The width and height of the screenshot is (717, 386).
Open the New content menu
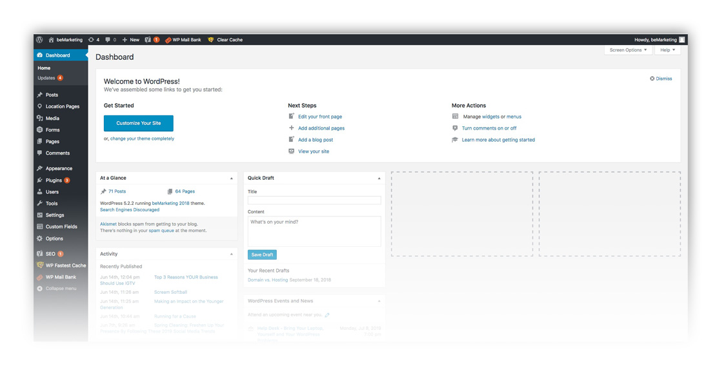click(131, 40)
